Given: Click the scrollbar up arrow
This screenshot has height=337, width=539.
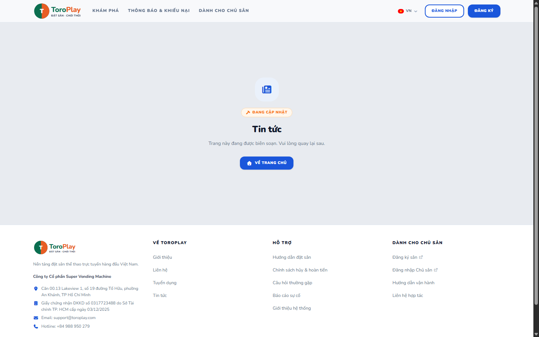Looking at the screenshot, I should (x=536, y=3).
